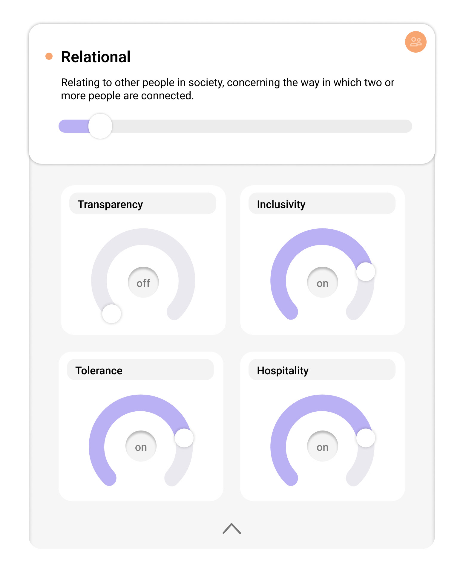The height and width of the screenshot is (574, 466).
Task: Toggle the Tolerance on button
Action: [x=141, y=446]
